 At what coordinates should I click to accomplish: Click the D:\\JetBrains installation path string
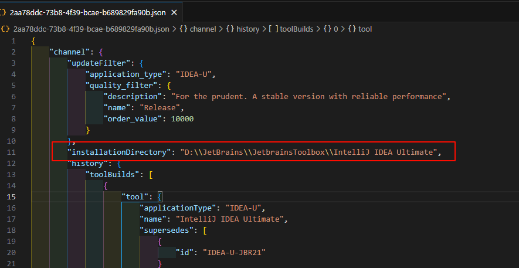point(309,152)
